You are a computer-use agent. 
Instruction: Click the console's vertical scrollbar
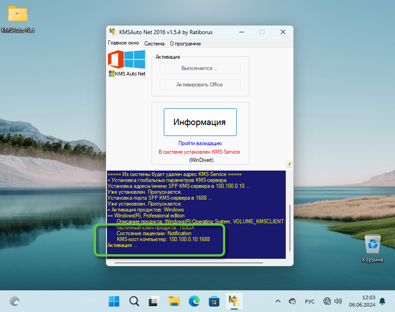[x=290, y=227]
